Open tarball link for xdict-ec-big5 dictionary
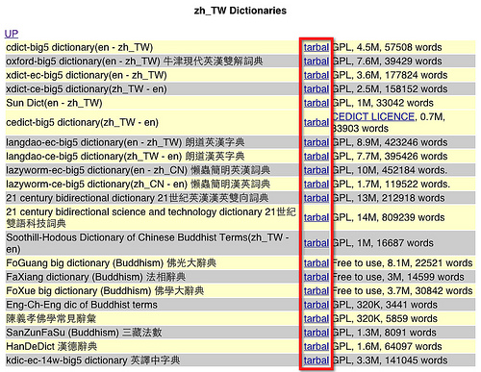Image resolution: width=481 pixels, height=372 pixels. click(x=316, y=75)
